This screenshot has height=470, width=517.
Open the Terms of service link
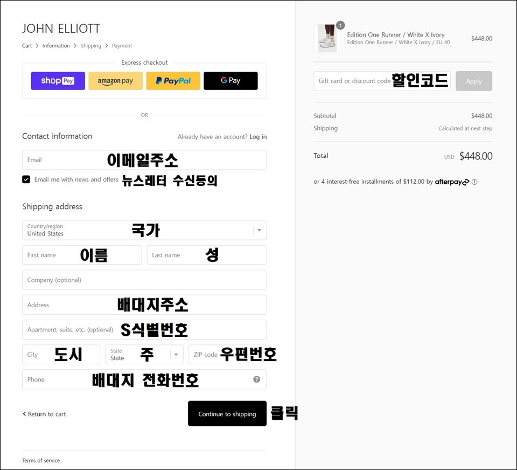(41, 460)
